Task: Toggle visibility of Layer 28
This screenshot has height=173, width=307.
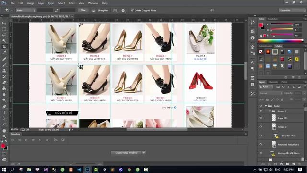Action: [x=260, y=118]
